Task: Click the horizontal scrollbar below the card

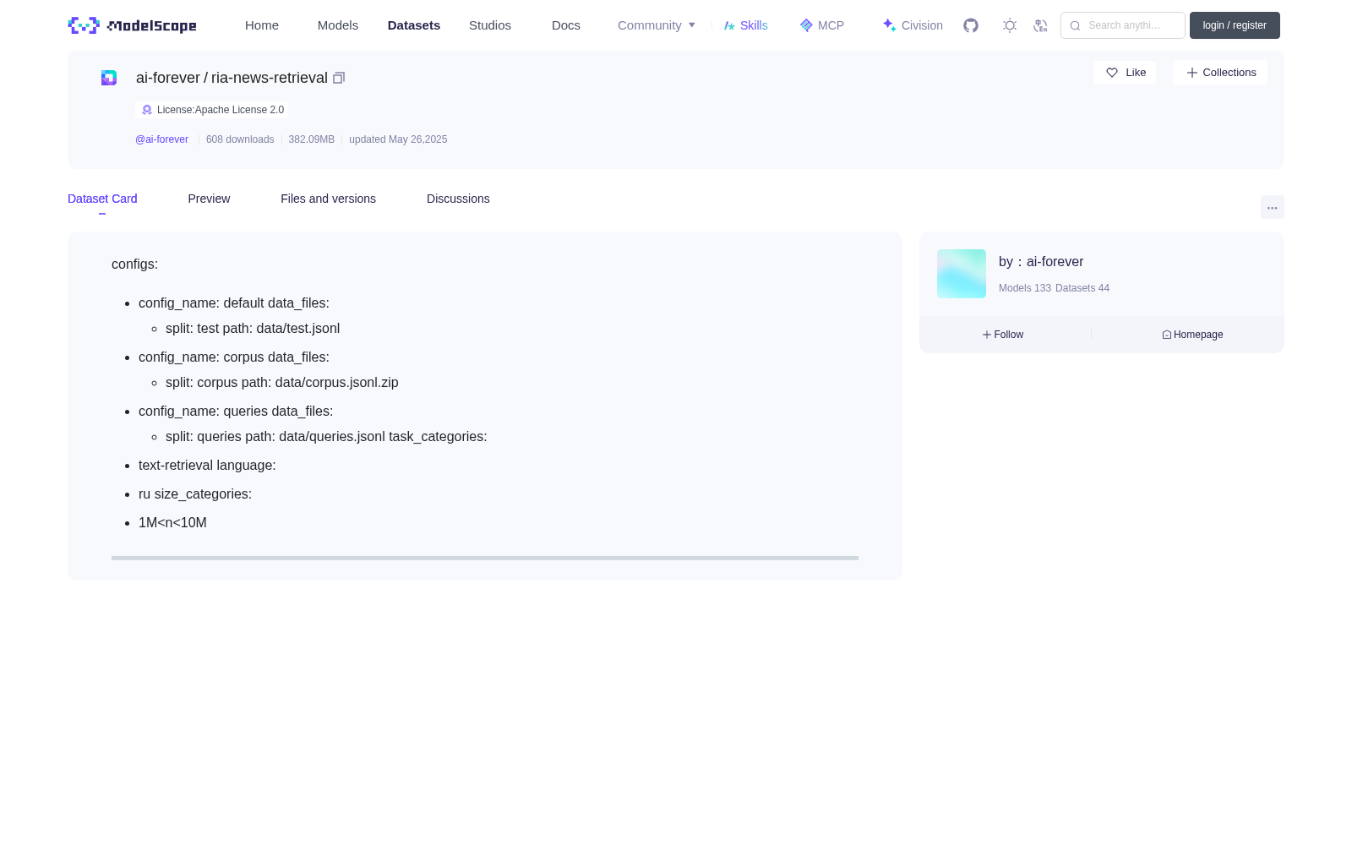Action: 485,558
